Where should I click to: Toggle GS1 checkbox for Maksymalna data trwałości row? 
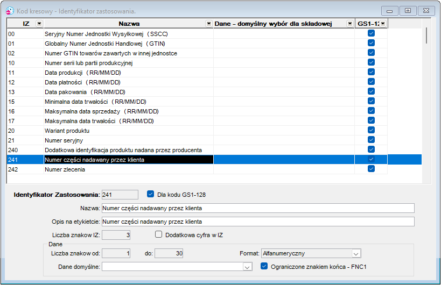click(371, 120)
